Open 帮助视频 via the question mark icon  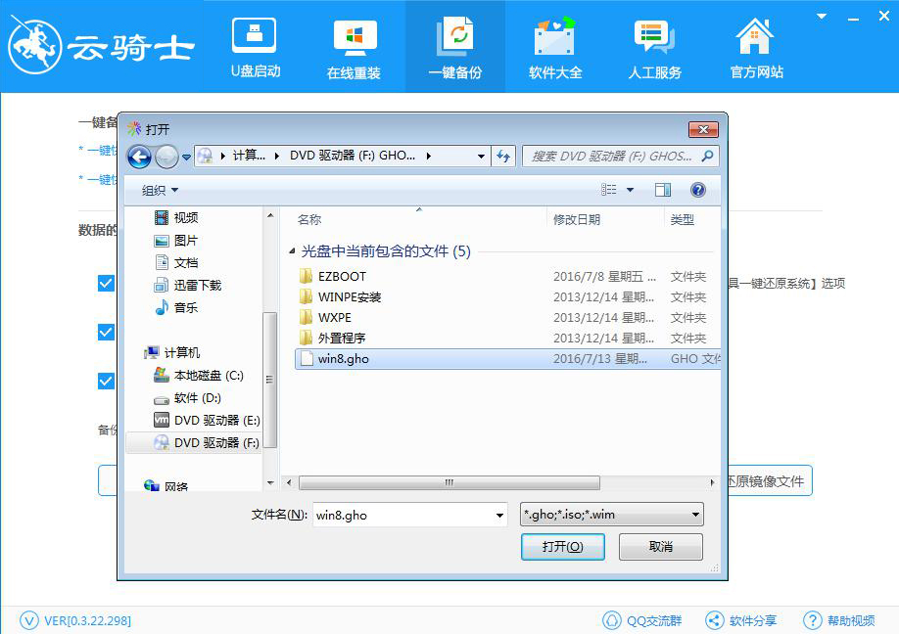coord(813,619)
